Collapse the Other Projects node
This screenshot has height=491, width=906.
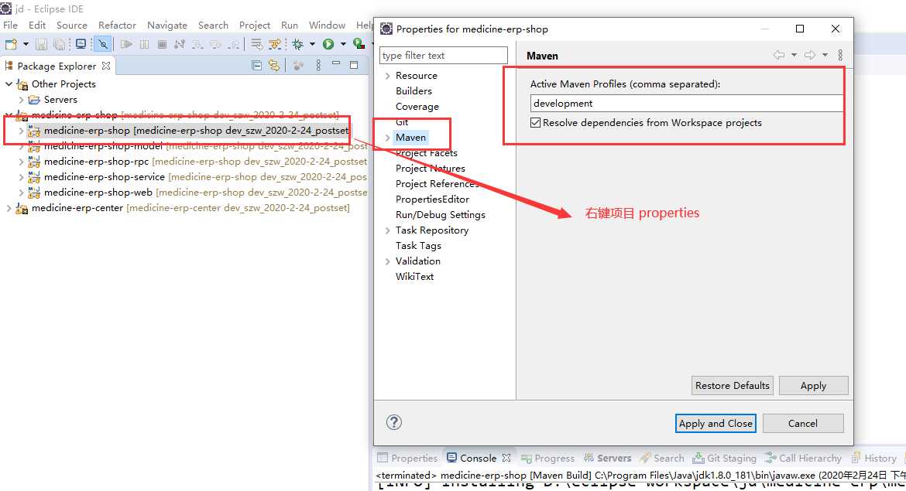click(9, 84)
